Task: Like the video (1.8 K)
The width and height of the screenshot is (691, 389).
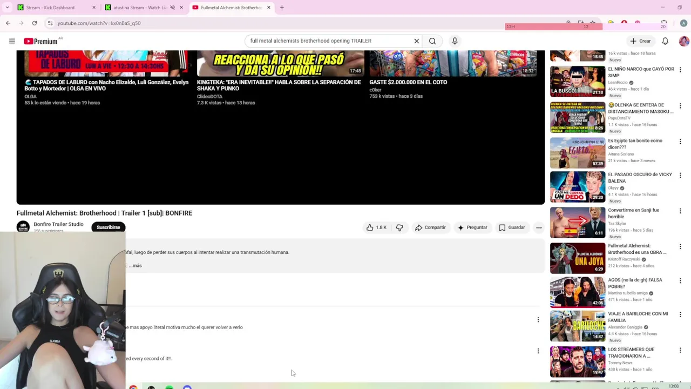Action: coord(376,227)
